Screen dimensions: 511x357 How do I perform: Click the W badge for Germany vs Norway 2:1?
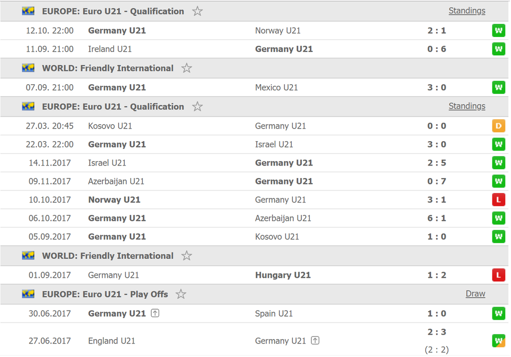tap(499, 30)
